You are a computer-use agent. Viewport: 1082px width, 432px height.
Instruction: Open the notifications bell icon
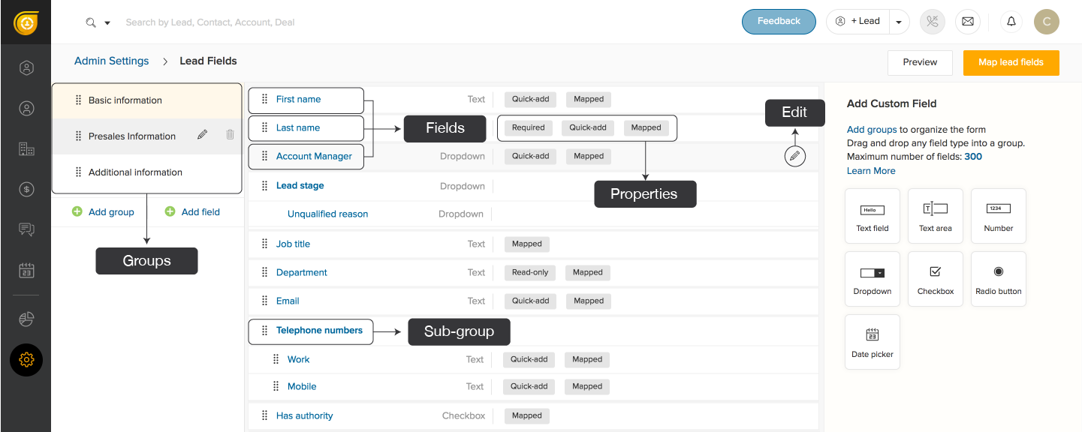coord(1011,22)
